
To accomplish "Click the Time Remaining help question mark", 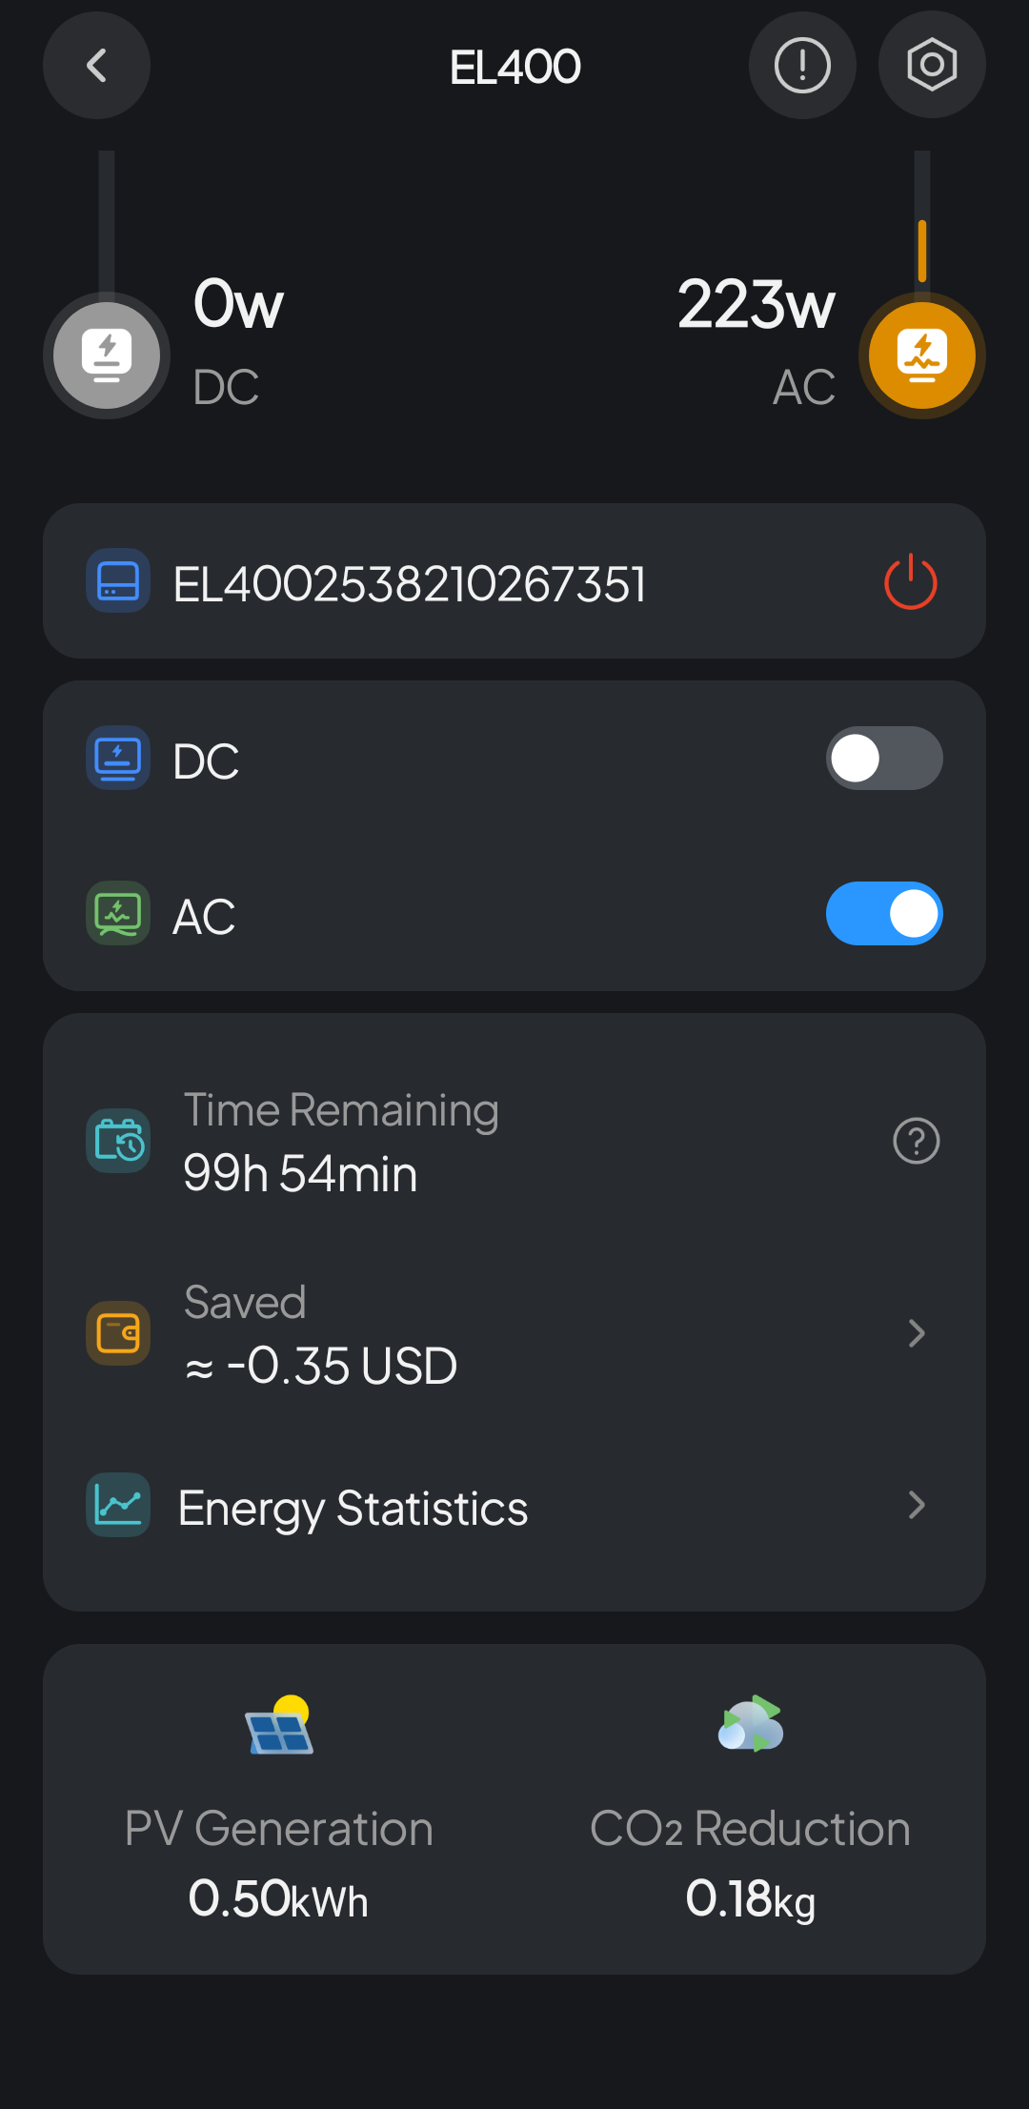I will [x=916, y=1141].
